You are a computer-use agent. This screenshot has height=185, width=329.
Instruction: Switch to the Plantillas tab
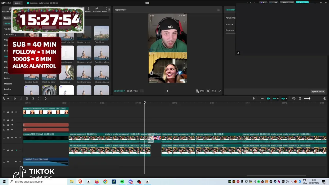point(97,10)
